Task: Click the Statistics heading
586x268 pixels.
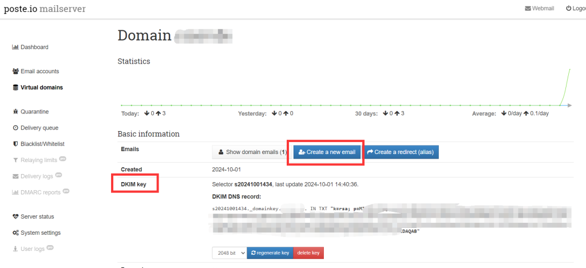Action: coord(134,61)
